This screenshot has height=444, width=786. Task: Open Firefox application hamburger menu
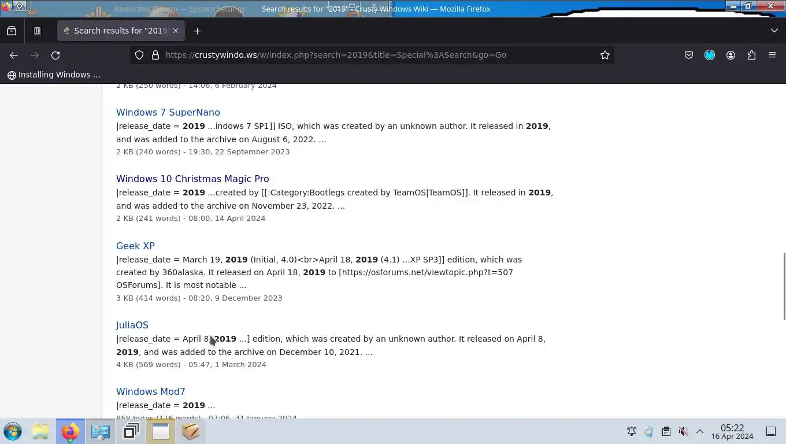(x=772, y=55)
